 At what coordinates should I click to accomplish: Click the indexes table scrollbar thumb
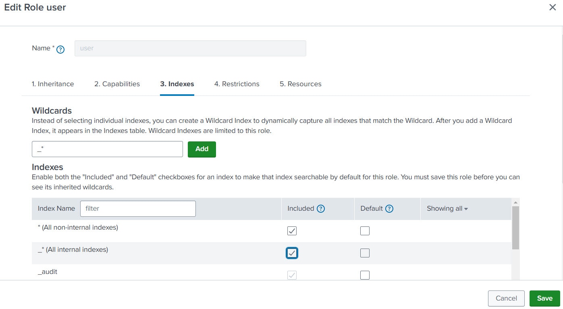(515, 228)
